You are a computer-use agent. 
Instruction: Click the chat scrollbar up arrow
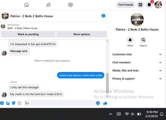point(107,41)
